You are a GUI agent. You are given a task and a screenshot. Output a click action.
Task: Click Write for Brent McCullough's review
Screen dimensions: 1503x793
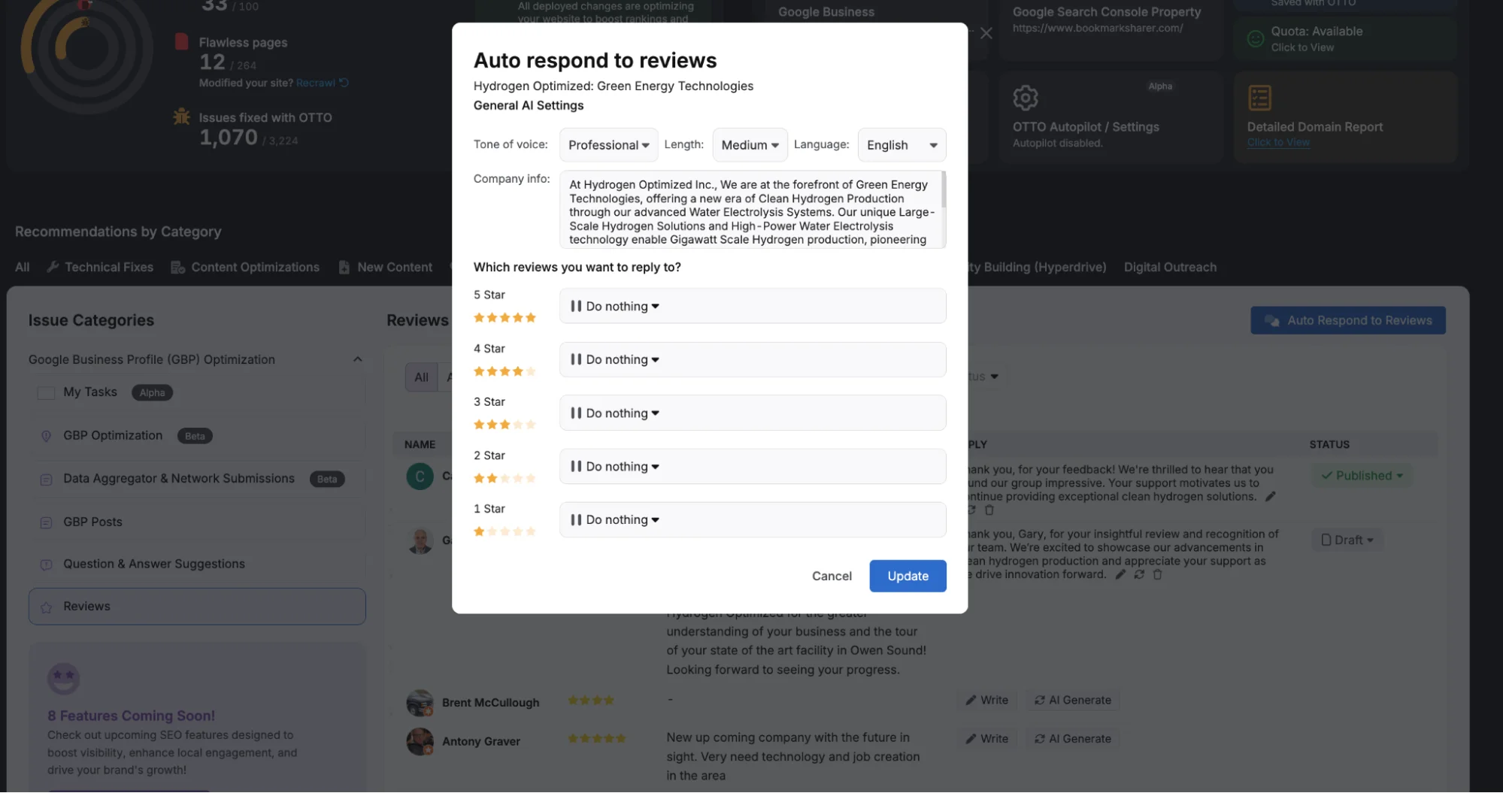coord(986,700)
